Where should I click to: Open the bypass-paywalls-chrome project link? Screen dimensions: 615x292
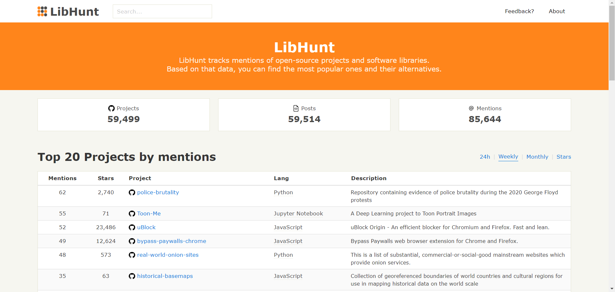click(x=172, y=241)
